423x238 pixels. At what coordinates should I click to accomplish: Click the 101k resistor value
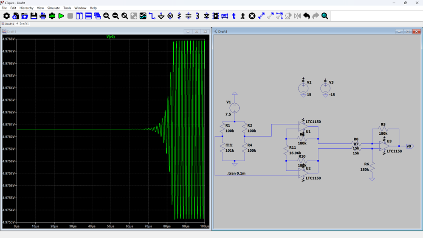coord(230,150)
